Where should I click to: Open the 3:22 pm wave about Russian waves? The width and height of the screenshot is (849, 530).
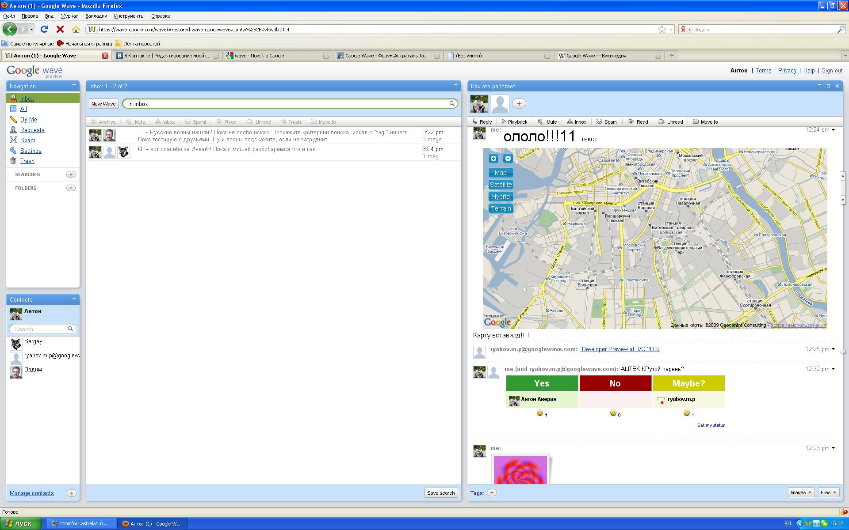click(x=273, y=136)
